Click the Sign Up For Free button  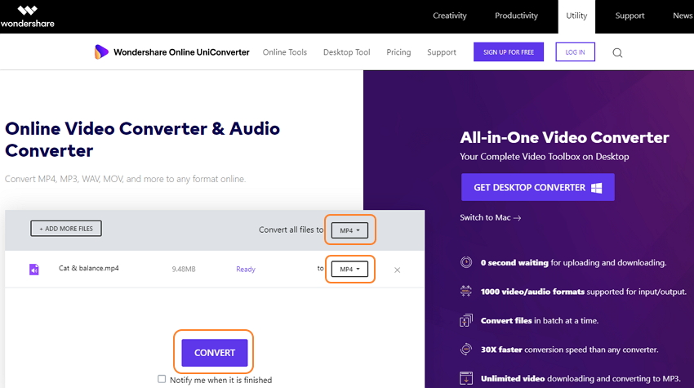coord(509,51)
